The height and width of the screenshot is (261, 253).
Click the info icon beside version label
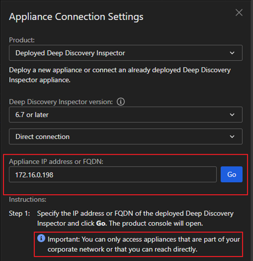(120, 102)
